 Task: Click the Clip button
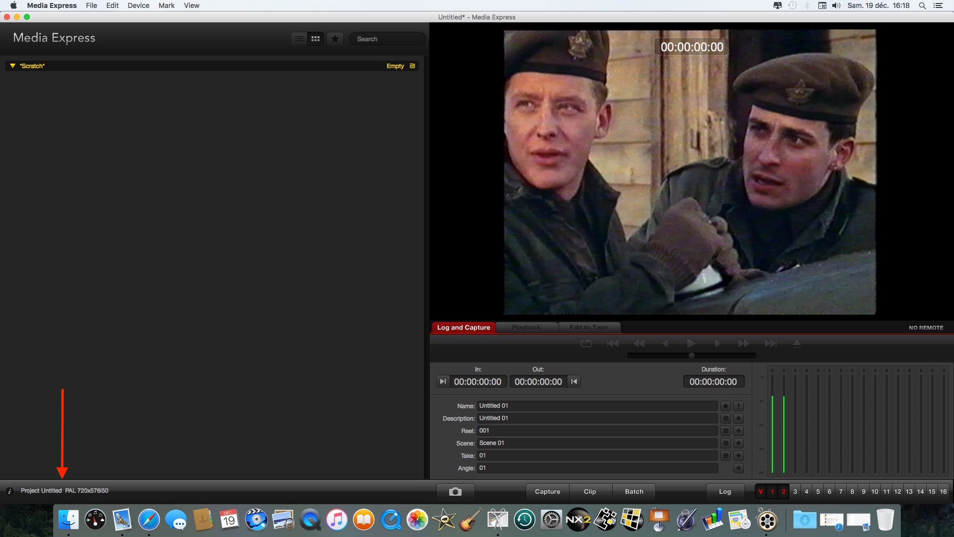tap(590, 491)
